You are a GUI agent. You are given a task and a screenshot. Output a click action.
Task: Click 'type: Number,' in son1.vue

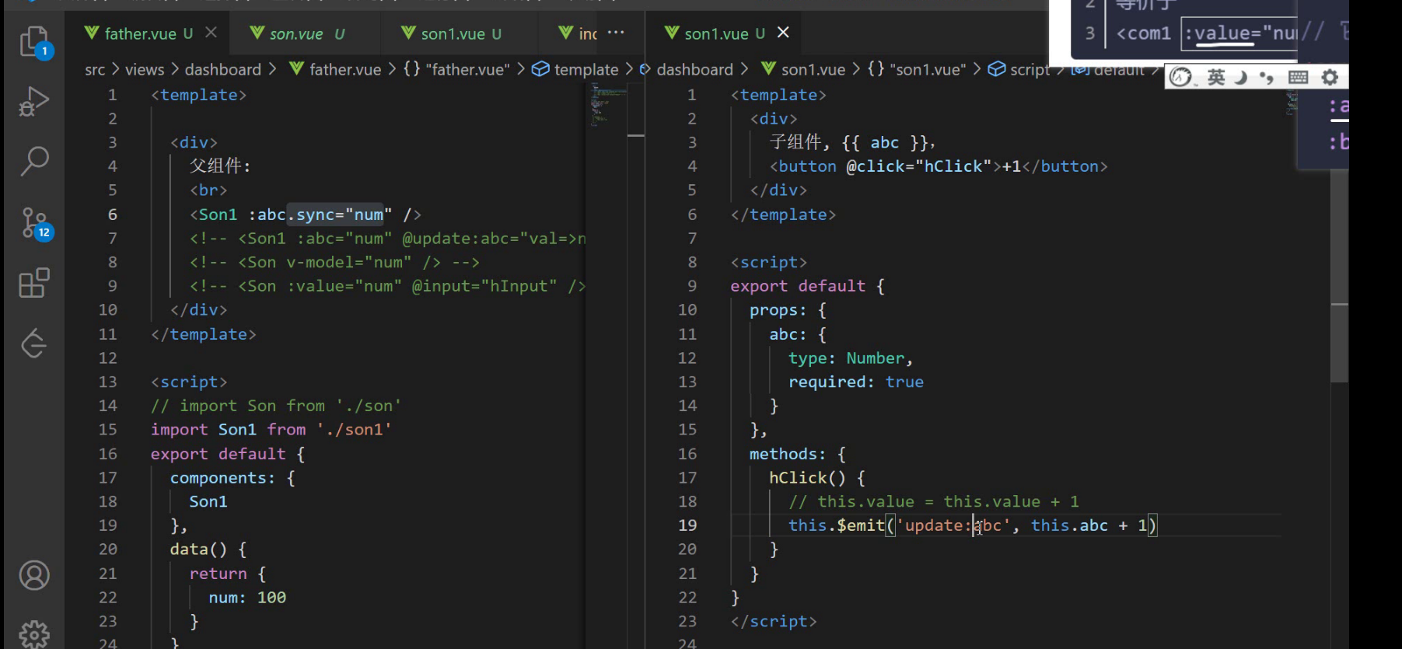point(851,358)
